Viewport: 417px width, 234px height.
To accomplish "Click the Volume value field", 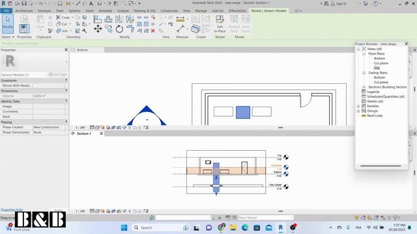I will pyautogui.click(x=49, y=96).
